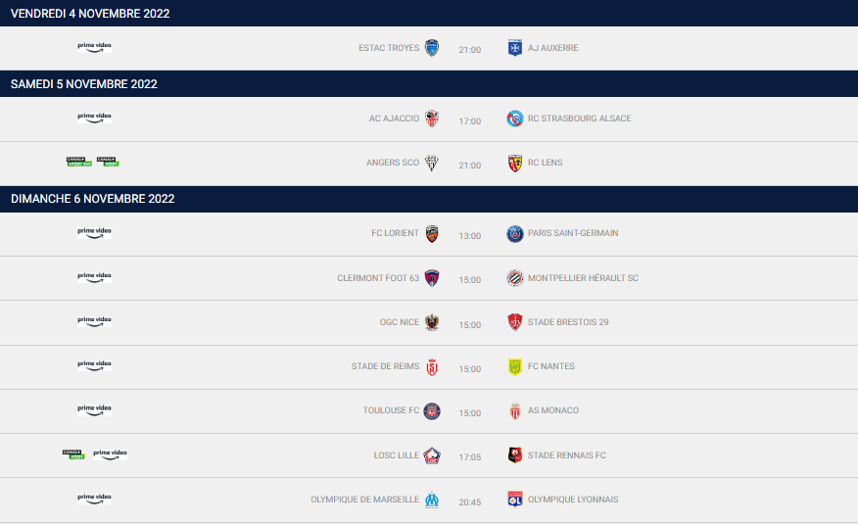858x524 pixels.
Task: Click Canal+ Foot logo on Lille match row
Action: (73, 454)
